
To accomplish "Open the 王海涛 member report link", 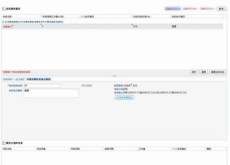I will (x=127, y=86).
